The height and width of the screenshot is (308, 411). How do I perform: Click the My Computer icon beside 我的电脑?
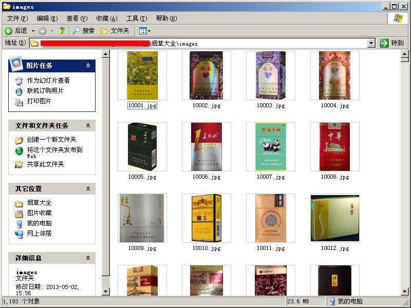click(x=19, y=224)
